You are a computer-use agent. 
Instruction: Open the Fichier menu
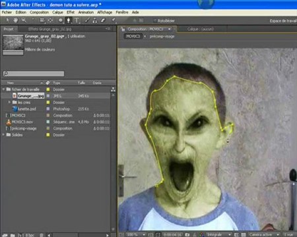click(x=7, y=13)
